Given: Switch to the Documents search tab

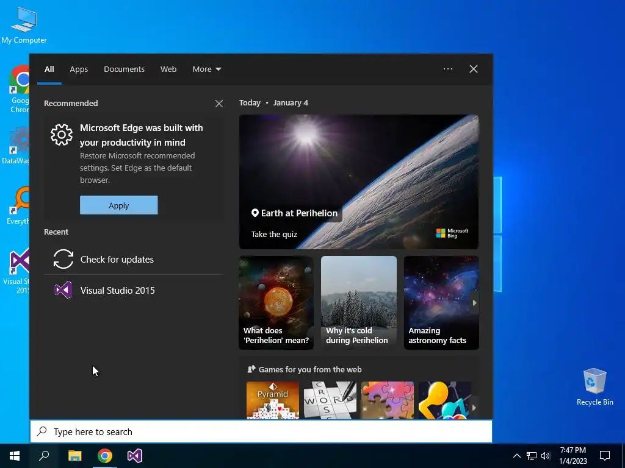Looking at the screenshot, I should (124, 69).
